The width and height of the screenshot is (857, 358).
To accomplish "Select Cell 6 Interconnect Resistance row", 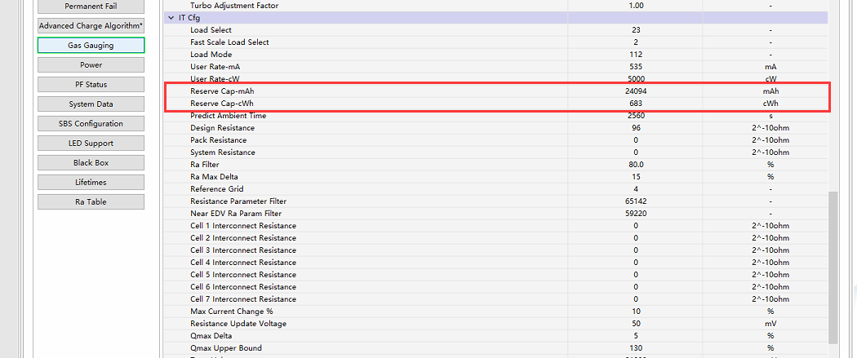I will click(496, 286).
